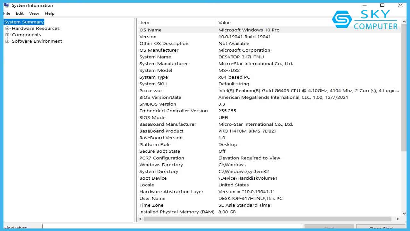Viewport: 410px width, 231px height.
Task: Select the BaseBoard Version row
Action: (x=269, y=138)
